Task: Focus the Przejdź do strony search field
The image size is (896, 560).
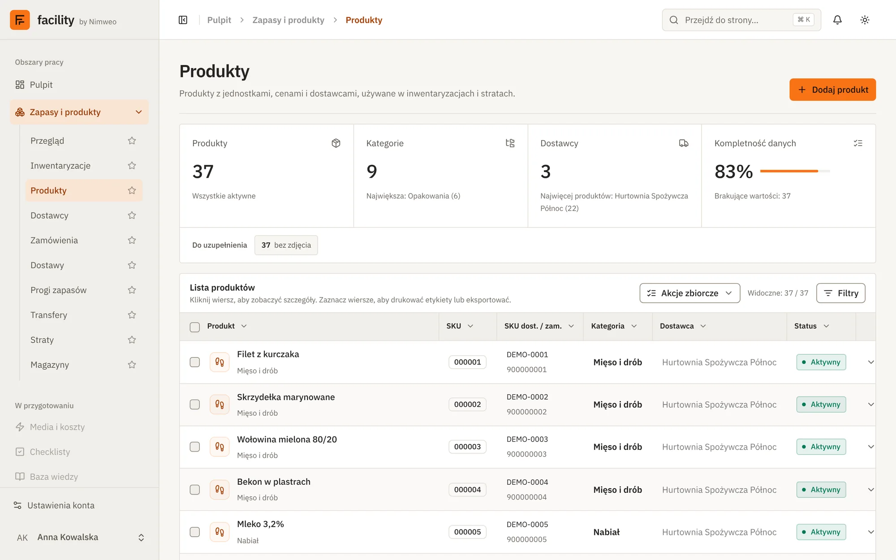Action: coord(741,20)
